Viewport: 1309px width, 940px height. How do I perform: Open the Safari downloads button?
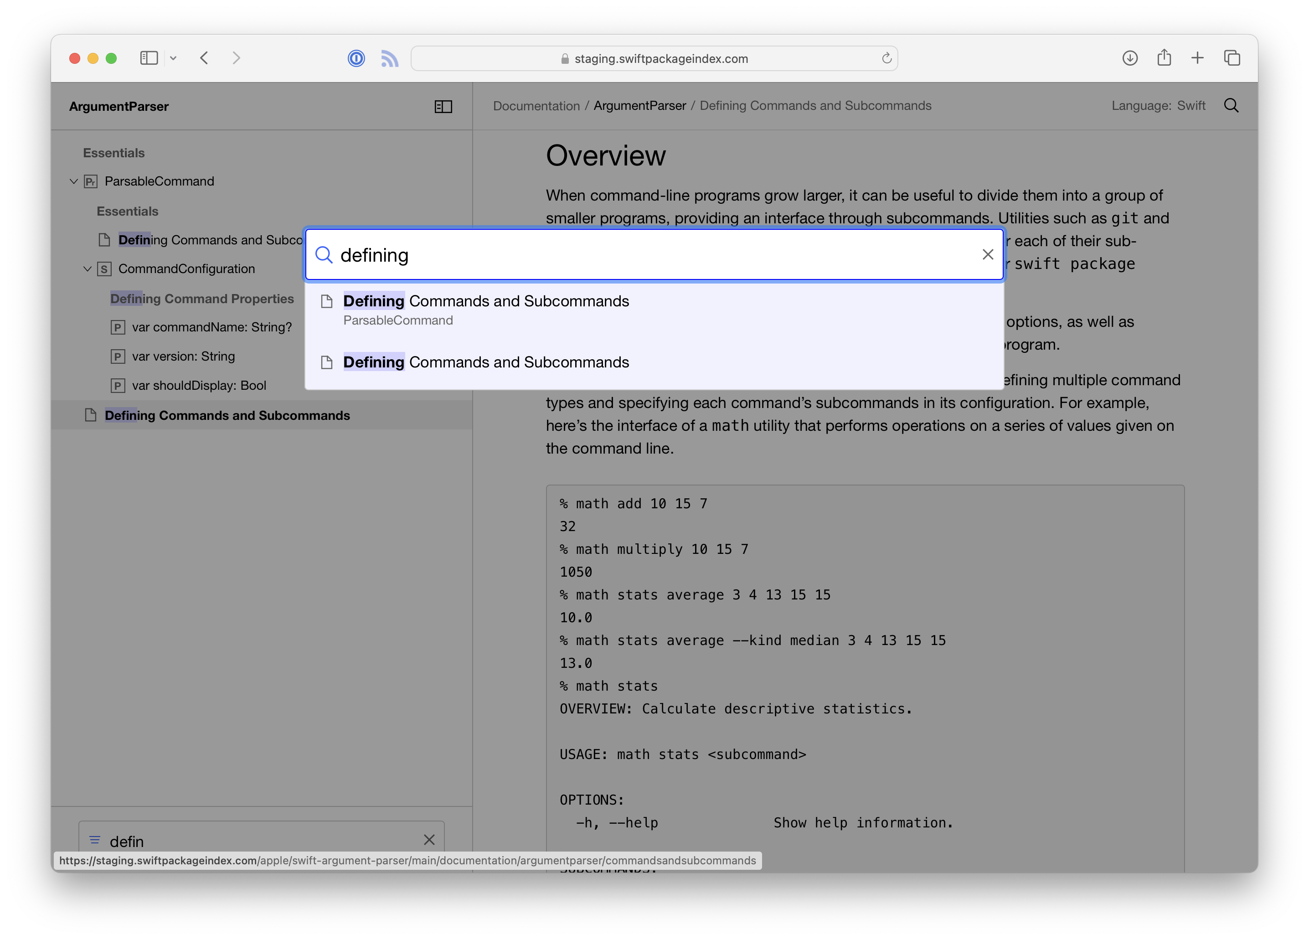[1129, 58]
